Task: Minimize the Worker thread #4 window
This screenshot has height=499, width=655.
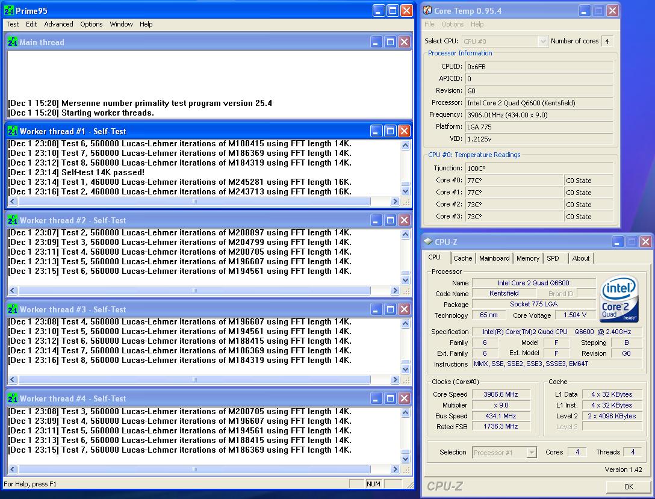Action: pos(376,398)
